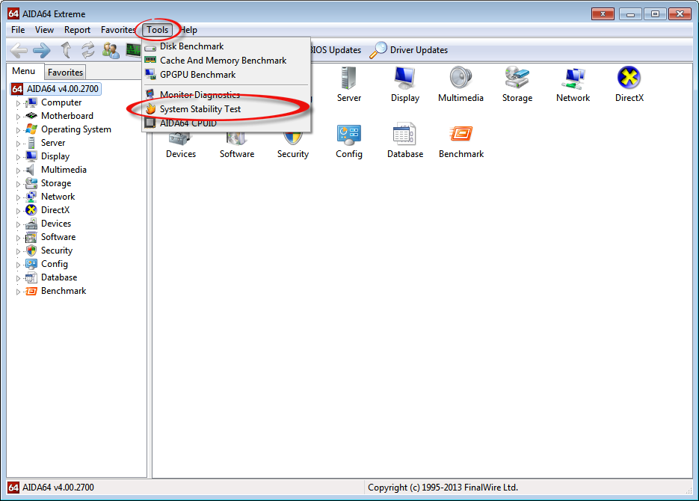Open Monitor Diagnostics menu item
The height and width of the screenshot is (501, 699).
[200, 94]
